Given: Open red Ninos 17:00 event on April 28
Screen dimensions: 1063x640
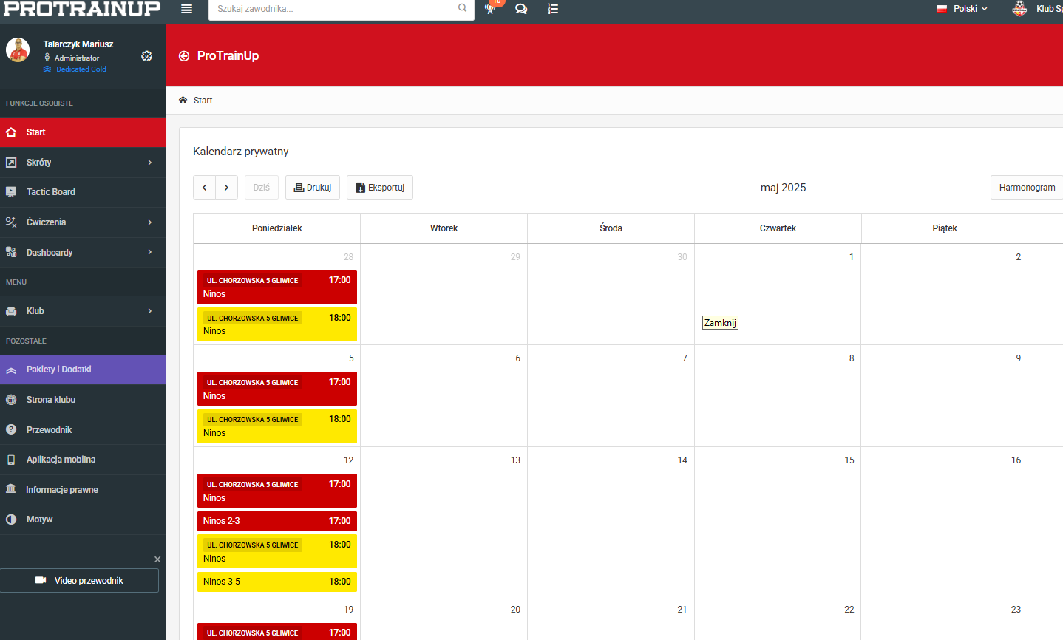Looking at the screenshot, I should click(277, 287).
